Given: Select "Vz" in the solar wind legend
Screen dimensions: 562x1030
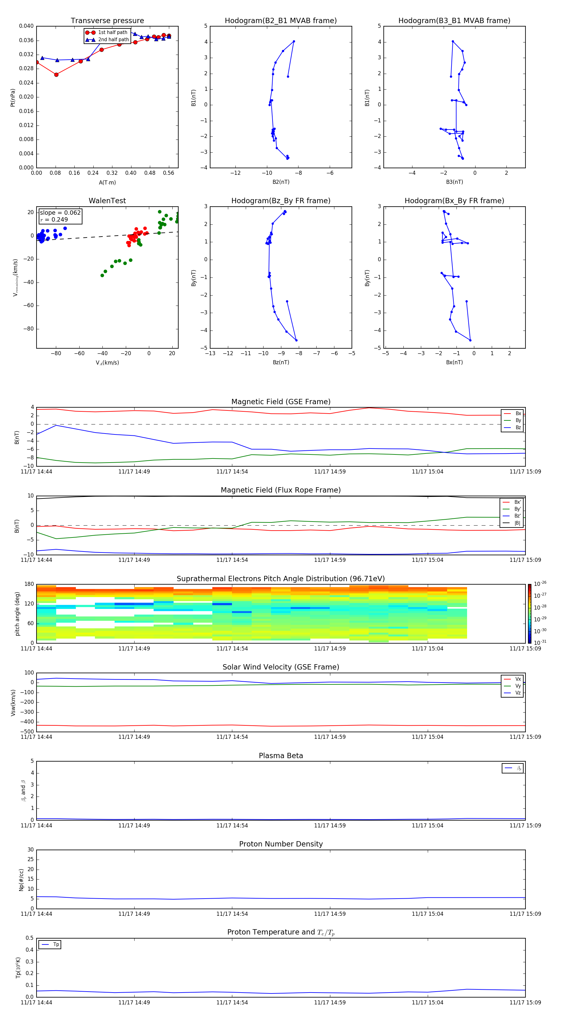Looking at the screenshot, I should pos(512,693).
